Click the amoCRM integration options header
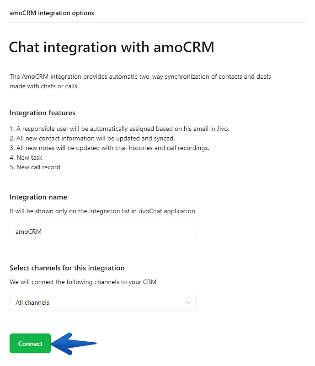315x366 pixels. click(x=52, y=13)
